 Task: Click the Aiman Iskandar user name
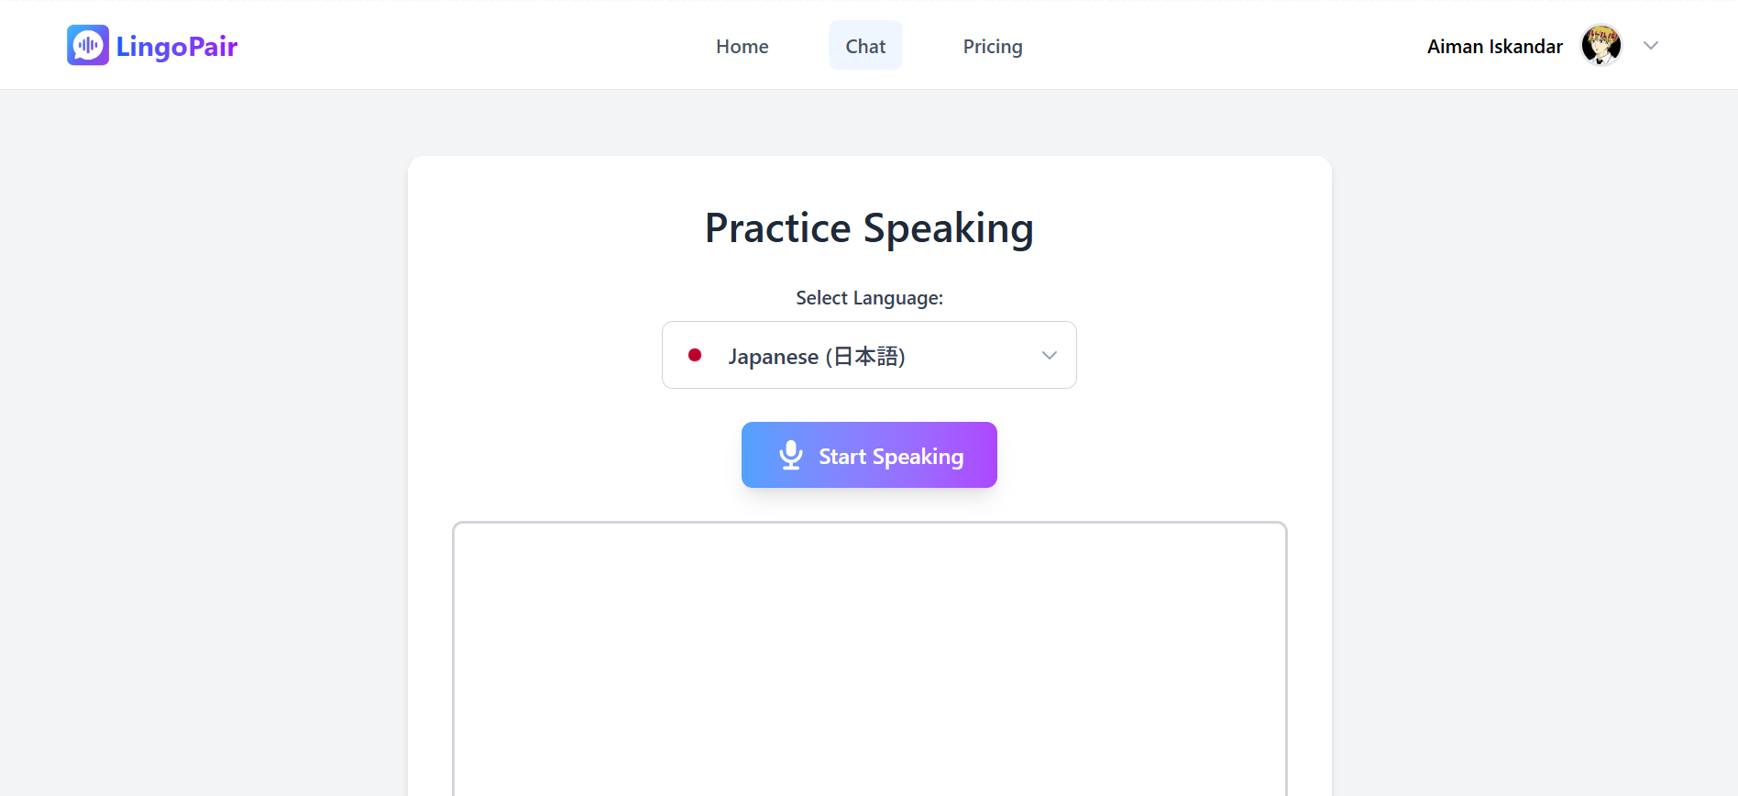point(1495,46)
